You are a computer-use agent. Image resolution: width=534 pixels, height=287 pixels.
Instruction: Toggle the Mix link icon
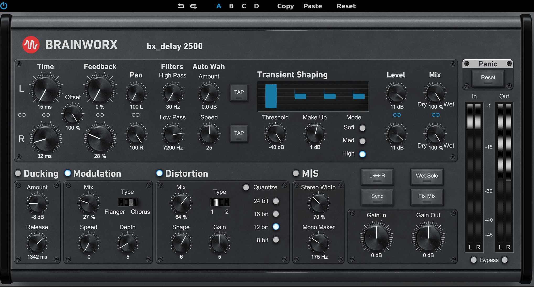click(436, 115)
